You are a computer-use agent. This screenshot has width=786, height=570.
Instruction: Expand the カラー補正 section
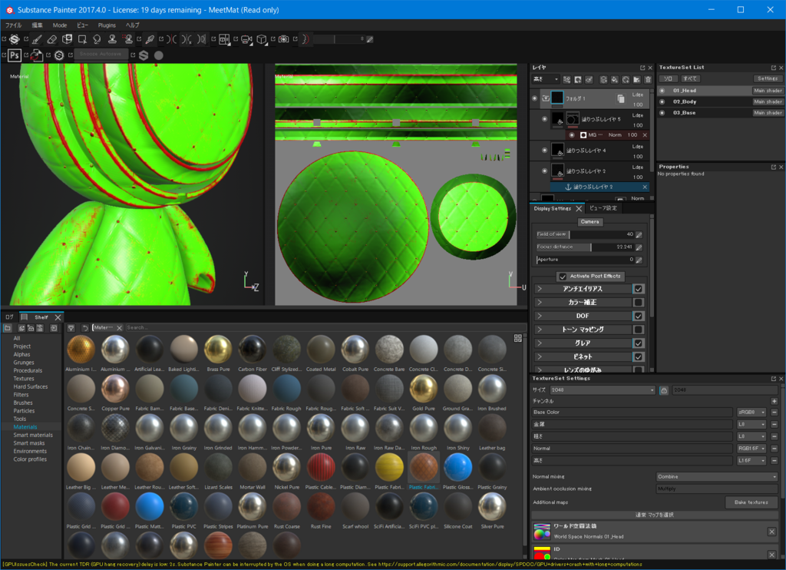540,303
